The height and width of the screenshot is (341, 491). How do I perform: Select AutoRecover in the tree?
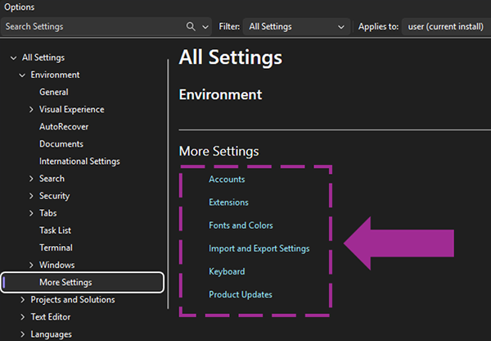tap(63, 127)
